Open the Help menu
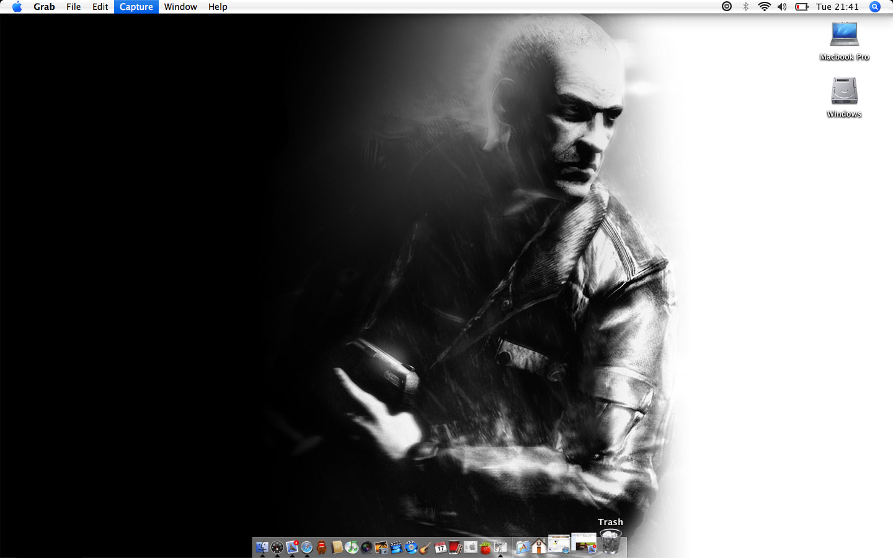The height and width of the screenshot is (558, 893). click(218, 7)
